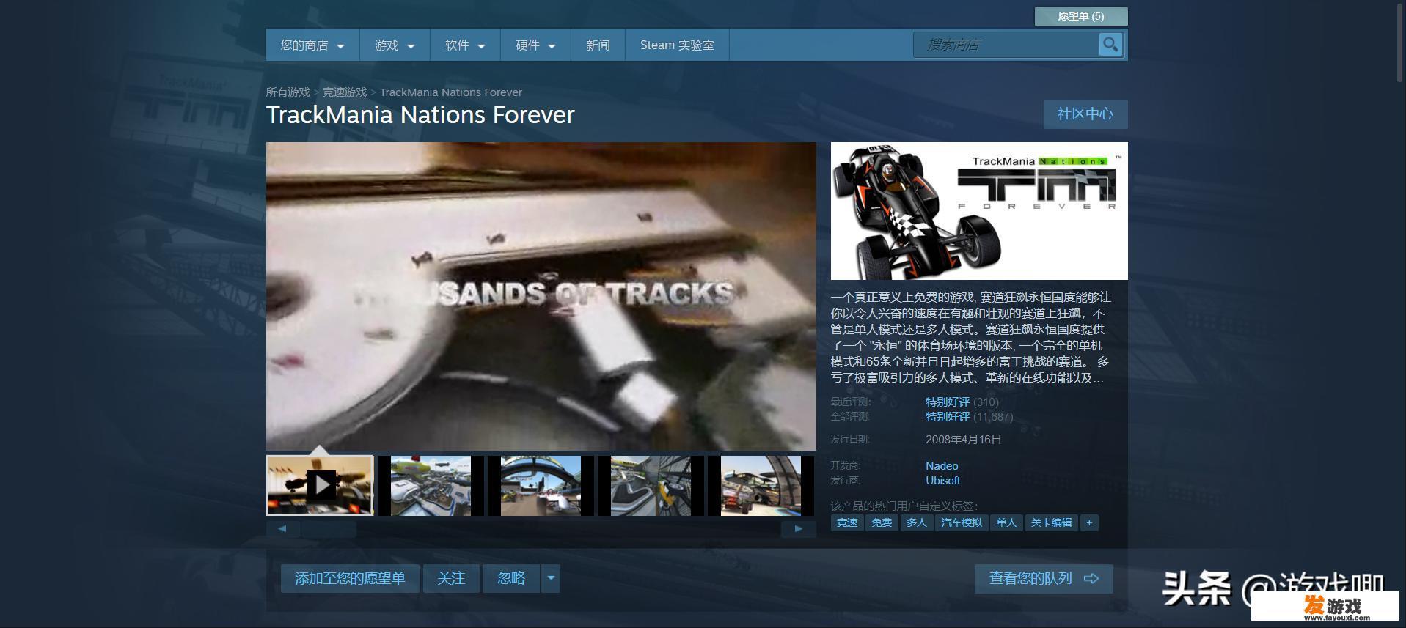Click the arrow icon on 查看您的队列
The image size is (1406, 628).
(1091, 579)
